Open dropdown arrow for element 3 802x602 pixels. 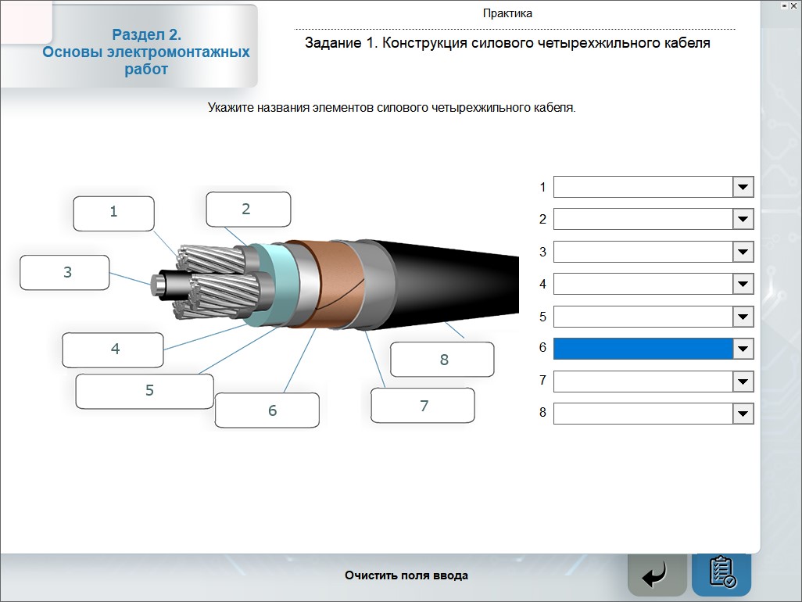click(x=743, y=252)
